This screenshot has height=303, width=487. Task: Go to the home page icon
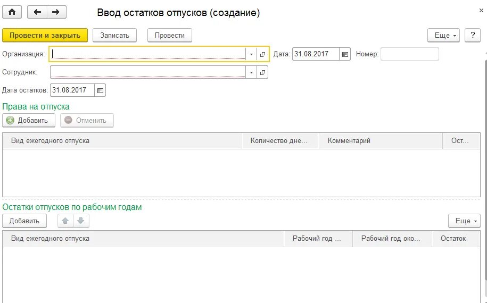pyautogui.click(x=12, y=12)
